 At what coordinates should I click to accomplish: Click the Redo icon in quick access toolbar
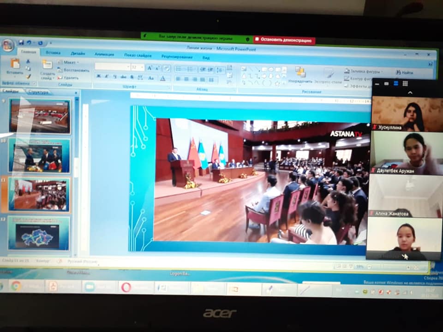(40, 43)
